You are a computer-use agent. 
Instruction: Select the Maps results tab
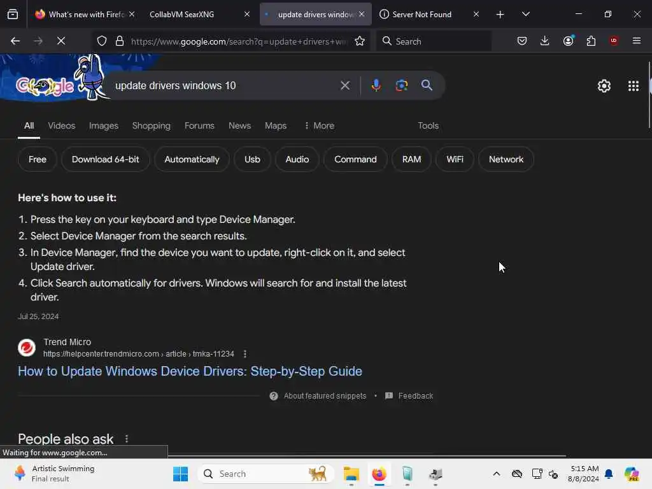tap(276, 125)
